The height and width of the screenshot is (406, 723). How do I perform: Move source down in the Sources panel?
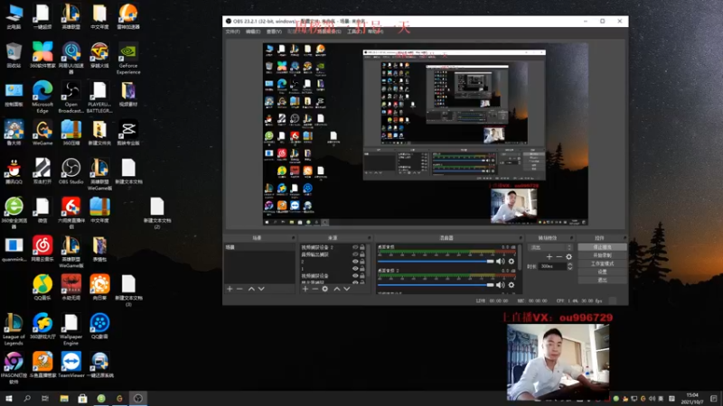tap(347, 289)
